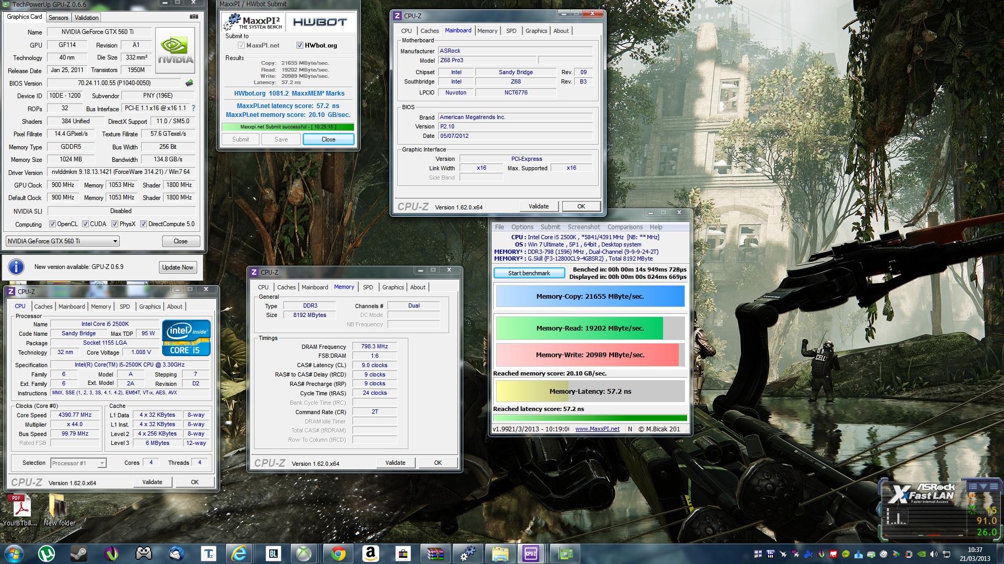
Task: Open Internet Explorer from the taskbar
Action: pos(239,554)
